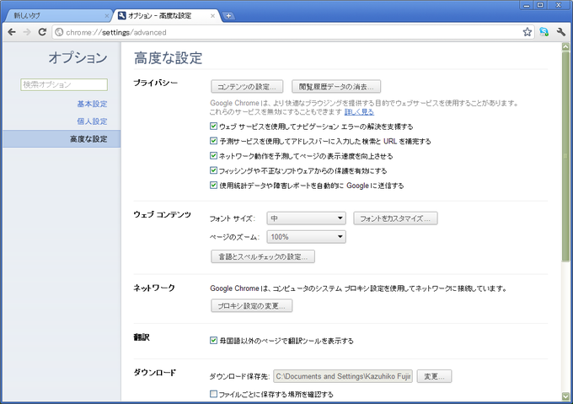Go back with the back arrow

pos(12,32)
